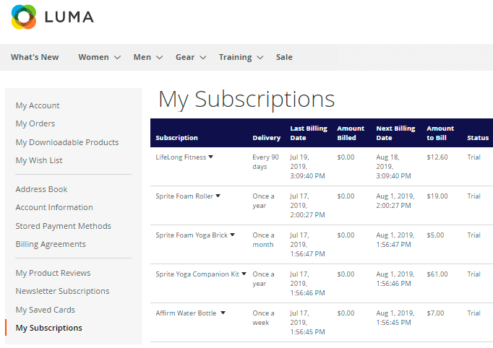Expand Sprite Foam Yoga Brick row arrow
Viewport: 493px width, 348px height.
click(x=231, y=235)
